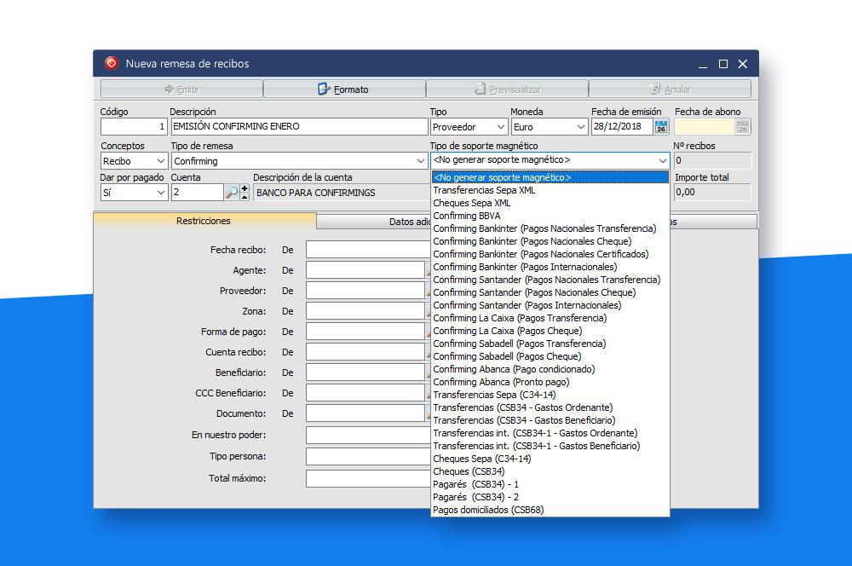
Task: Expand the Dar por pagado dropdown
Action: (x=161, y=193)
